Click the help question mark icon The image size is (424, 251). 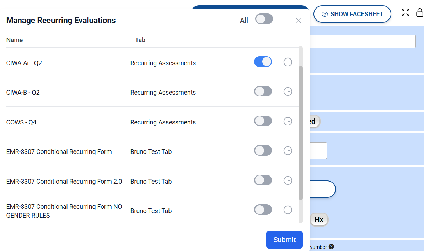(x=331, y=247)
